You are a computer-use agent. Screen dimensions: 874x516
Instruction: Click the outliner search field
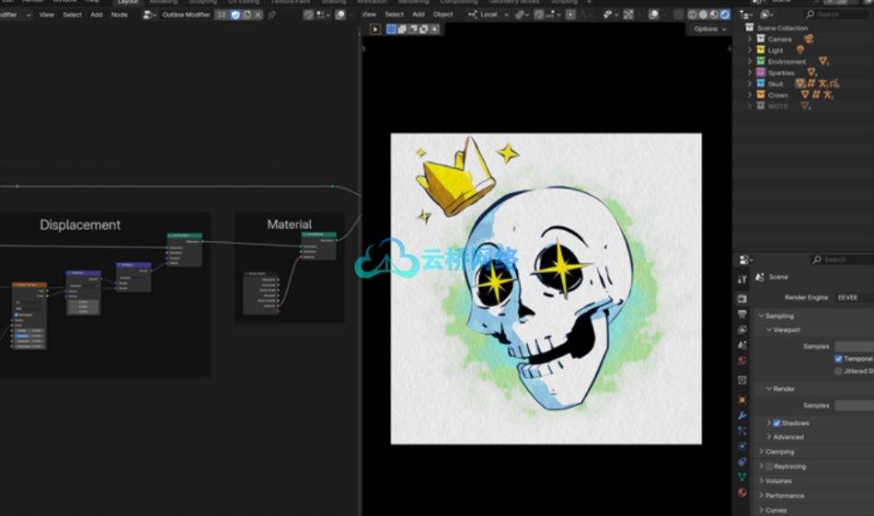click(x=837, y=15)
